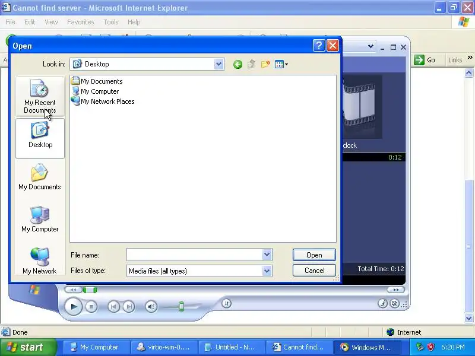Viewport: 475px width, 356px height.
Task: Click the switch to skin mode icon
Action: click(x=394, y=303)
